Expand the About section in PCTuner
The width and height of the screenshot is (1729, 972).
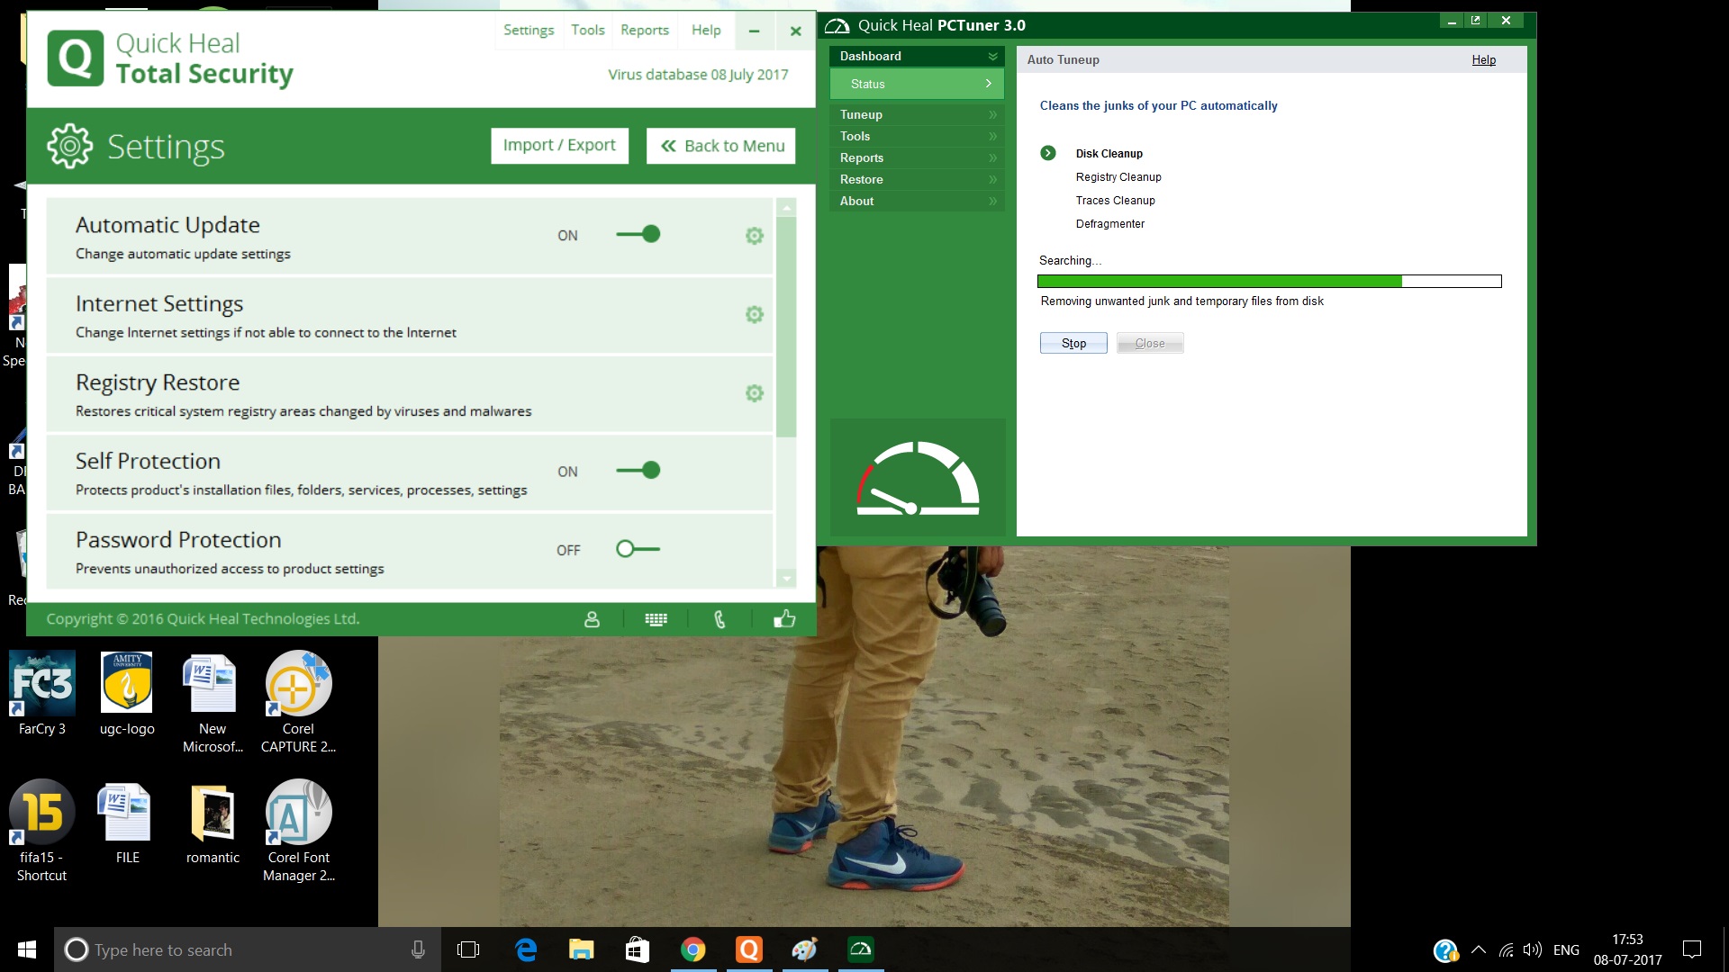point(917,201)
